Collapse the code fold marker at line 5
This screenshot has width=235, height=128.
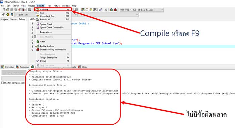(x=35, y=36)
